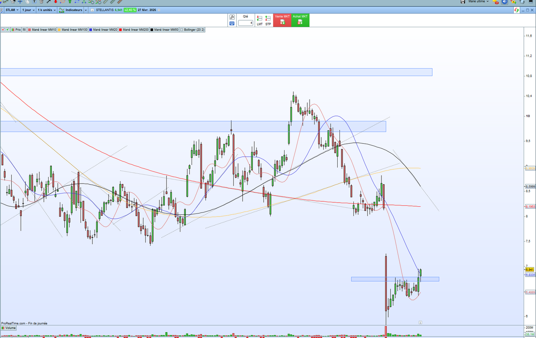Select the green up arrow drawing tool
Viewport: 536px width, 338px height.
tap(70, 2)
